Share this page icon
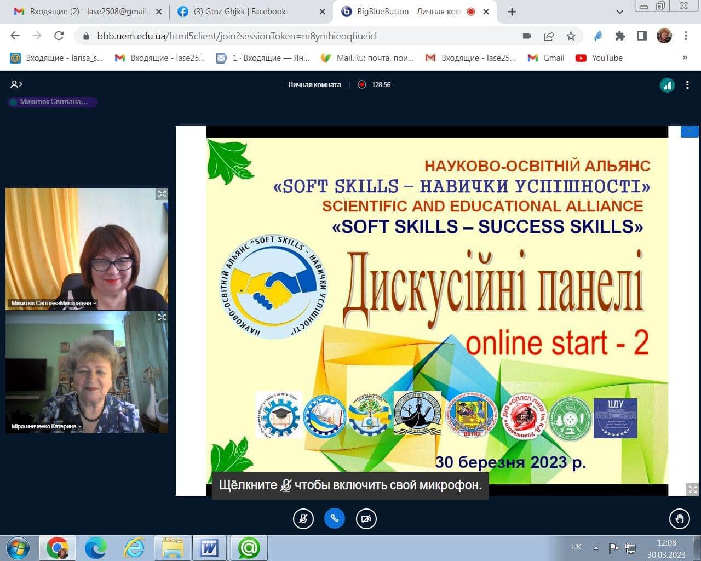The width and height of the screenshot is (701, 561). [549, 36]
